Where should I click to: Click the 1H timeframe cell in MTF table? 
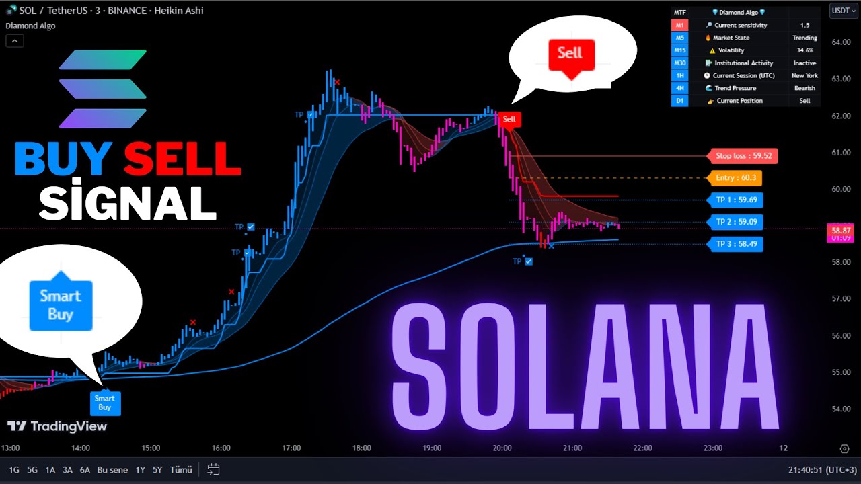pos(680,75)
